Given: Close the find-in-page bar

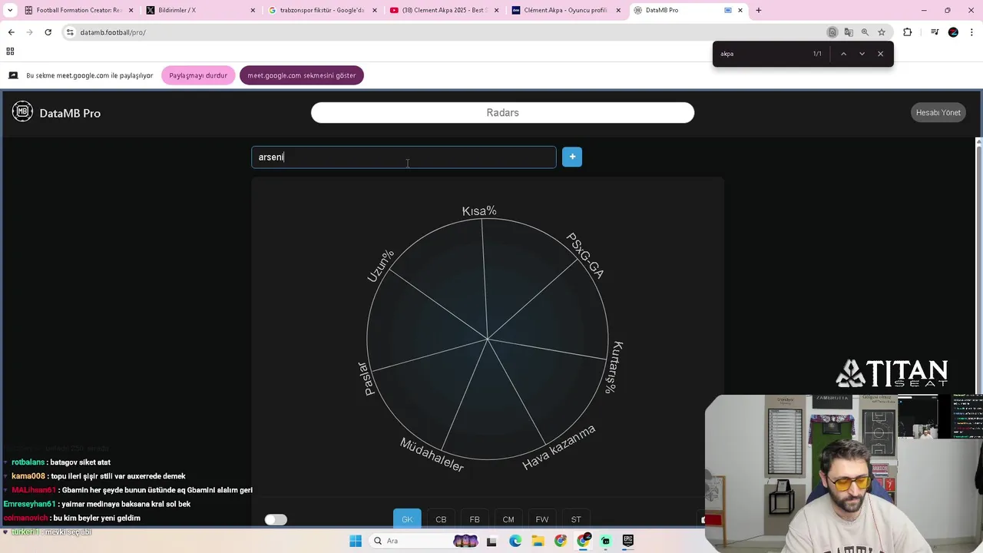Looking at the screenshot, I should (x=880, y=54).
